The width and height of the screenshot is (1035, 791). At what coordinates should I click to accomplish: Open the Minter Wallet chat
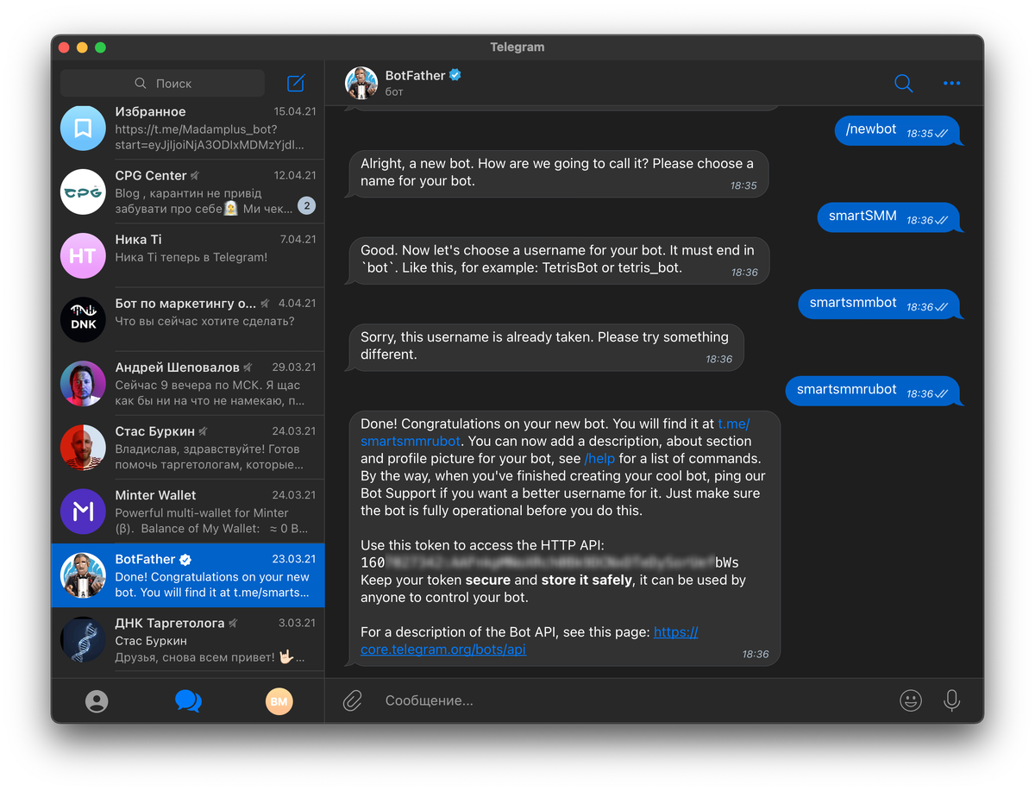pyautogui.click(x=188, y=511)
